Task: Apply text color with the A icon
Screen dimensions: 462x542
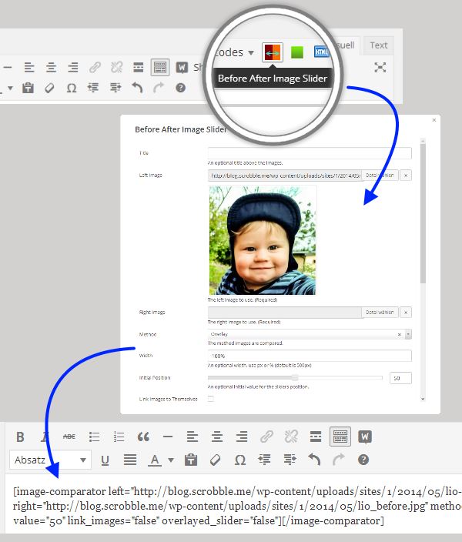Action: 155,460
